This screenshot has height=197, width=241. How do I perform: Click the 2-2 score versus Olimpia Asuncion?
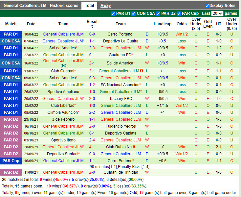[92, 112]
